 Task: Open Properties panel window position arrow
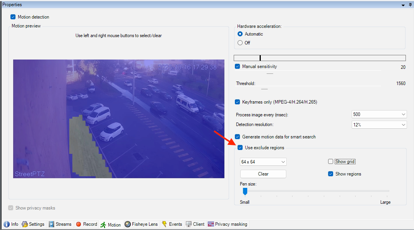(403, 5)
